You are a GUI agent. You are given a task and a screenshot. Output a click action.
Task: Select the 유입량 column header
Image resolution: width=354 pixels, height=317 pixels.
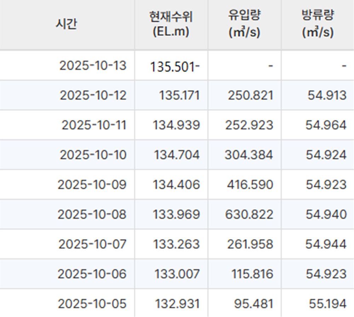pos(244,24)
